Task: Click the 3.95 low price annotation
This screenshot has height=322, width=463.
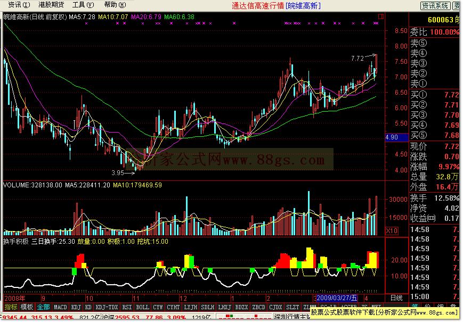Action: point(118,173)
